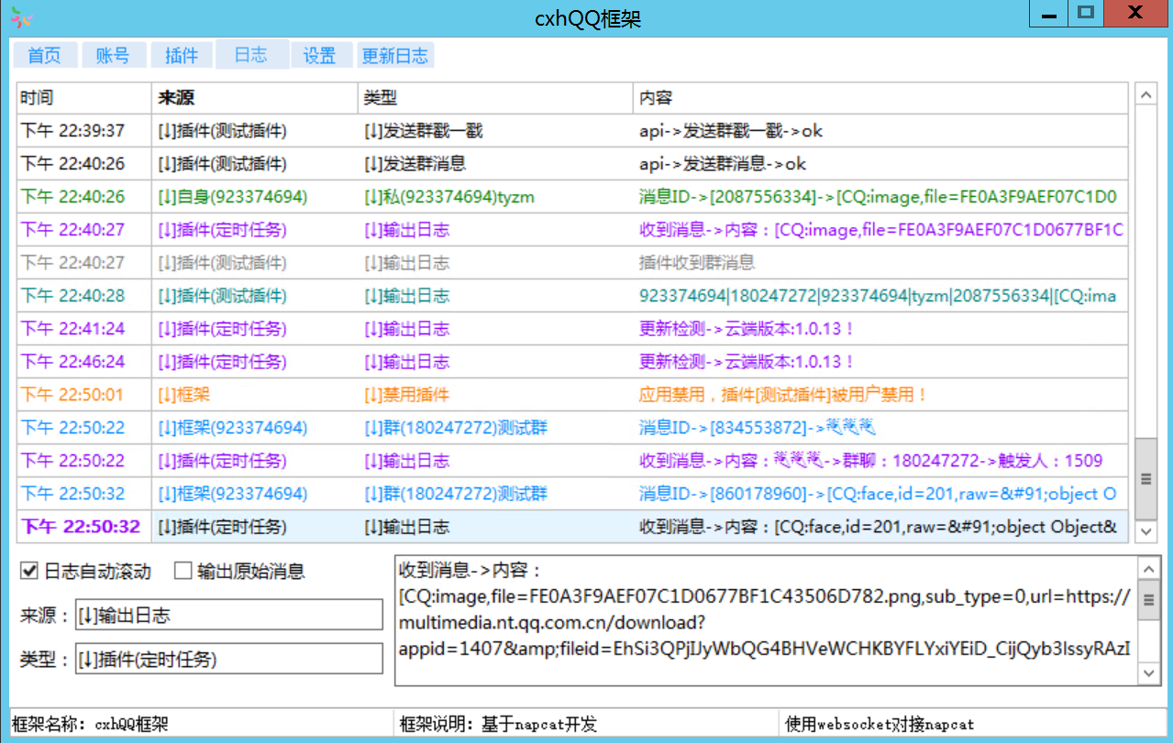Click the cxhQQ app logo icon
Screen dimensions: 1173x743
pos(22,17)
